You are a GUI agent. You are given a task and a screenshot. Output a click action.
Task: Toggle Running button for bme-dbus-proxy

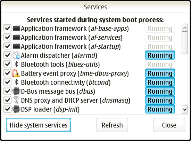click(160, 73)
